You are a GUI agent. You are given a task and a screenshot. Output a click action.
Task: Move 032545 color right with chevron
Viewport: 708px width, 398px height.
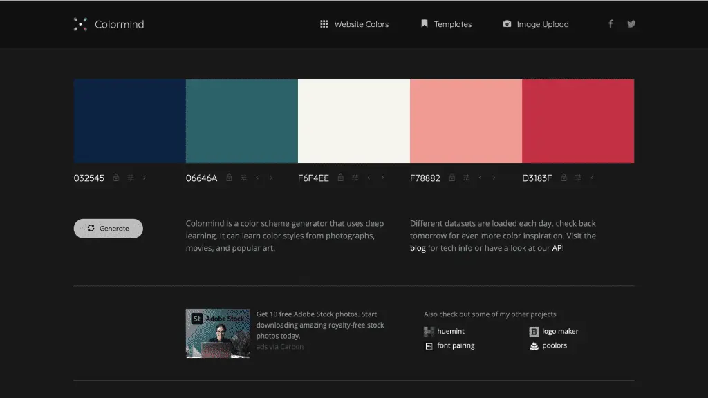point(144,178)
